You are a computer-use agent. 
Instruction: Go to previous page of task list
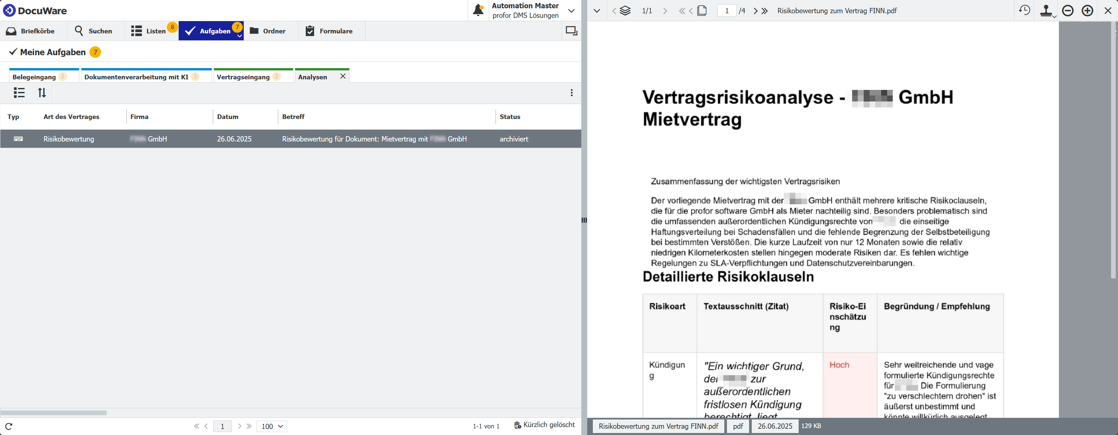click(x=206, y=426)
